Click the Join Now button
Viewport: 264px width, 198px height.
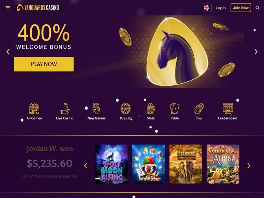(x=241, y=8)
